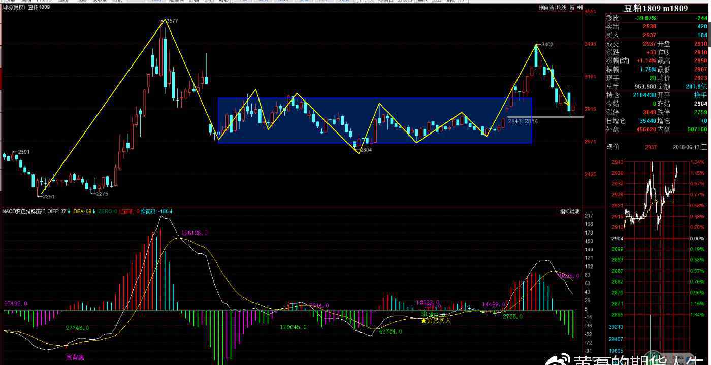
Task: Click the 2604 low price label
Action: pyautogui.click(x=366, y=150)
